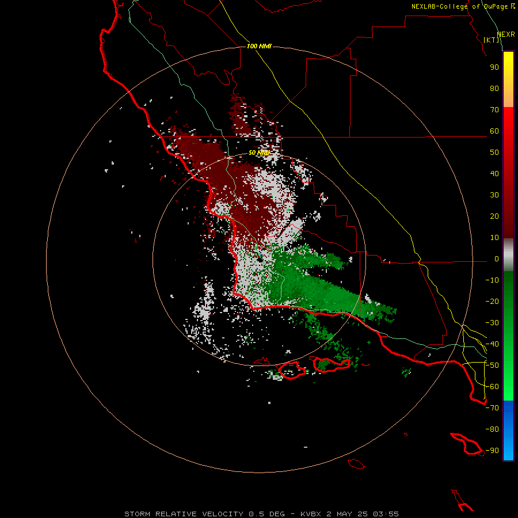Screen dimensions: 518x518
Task: Click the '50' value on the velocity scale
Action: click(494, 153)
